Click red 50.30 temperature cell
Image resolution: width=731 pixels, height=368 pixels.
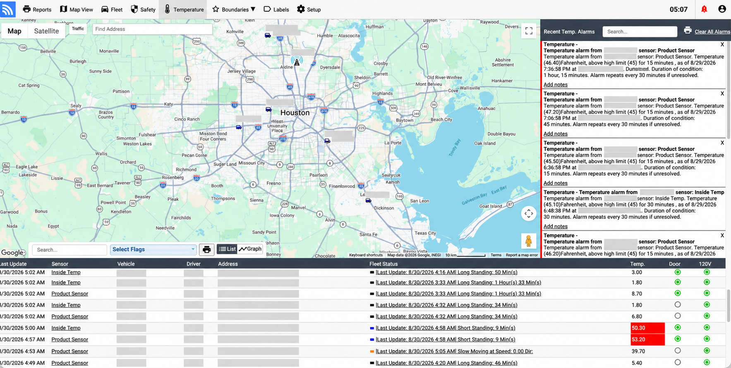(x=647, y=328)
